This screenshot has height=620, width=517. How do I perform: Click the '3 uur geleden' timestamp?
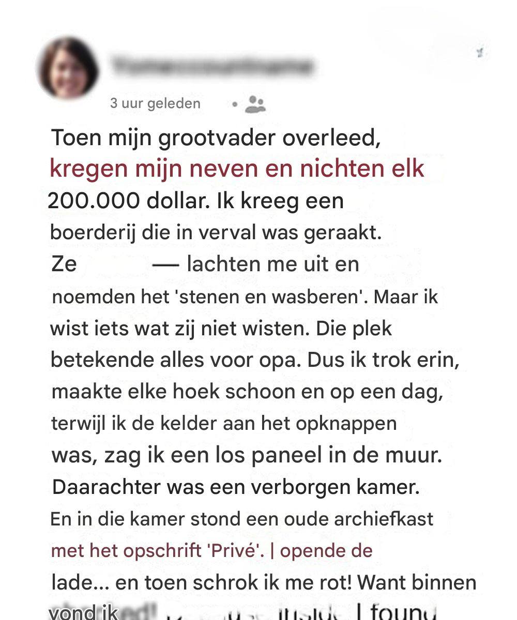click(155, 103)
